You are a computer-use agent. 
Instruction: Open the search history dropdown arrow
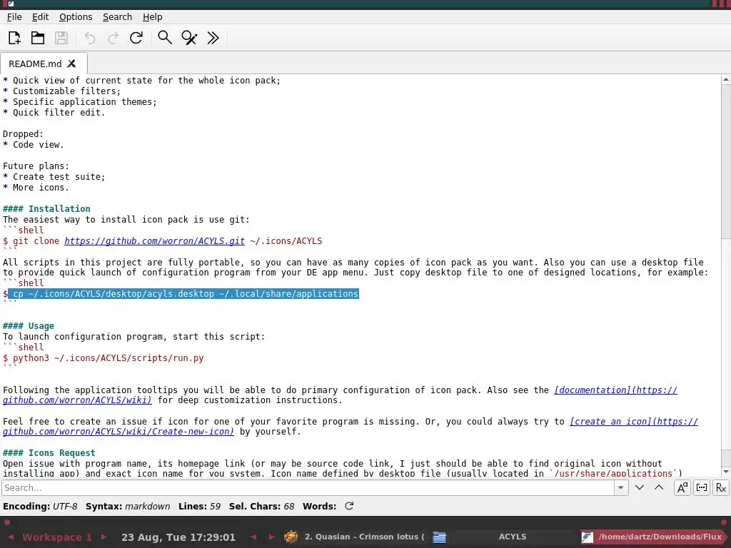(x=621, y=487)
